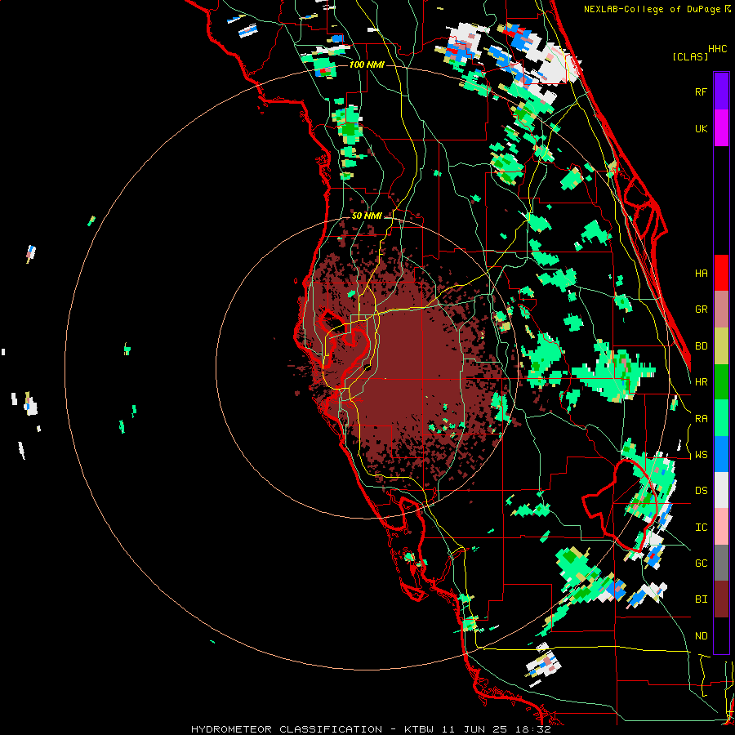Select the 'GR' legend label
Screen dimensions: 735x735
click(701, 310)
